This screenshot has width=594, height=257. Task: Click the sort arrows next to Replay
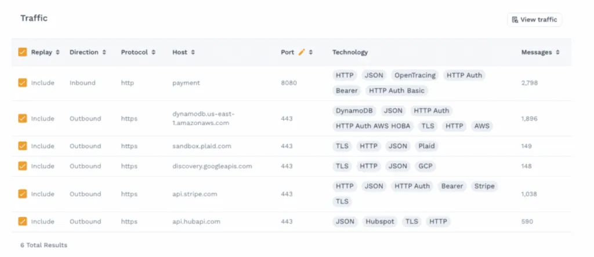click(57, 52)
